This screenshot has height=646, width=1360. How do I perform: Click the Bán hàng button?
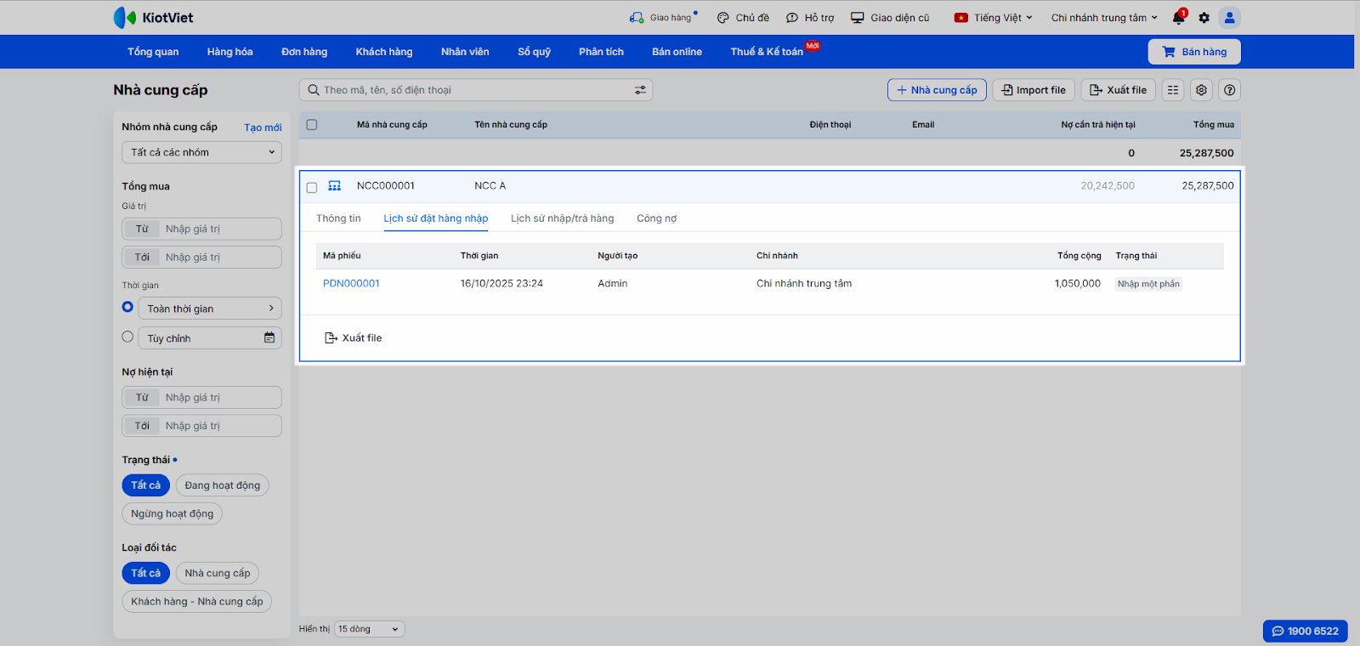[x=1194, y=52]
